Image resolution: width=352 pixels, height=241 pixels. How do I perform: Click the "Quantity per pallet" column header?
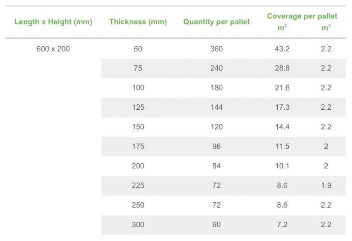pos(216,22)
